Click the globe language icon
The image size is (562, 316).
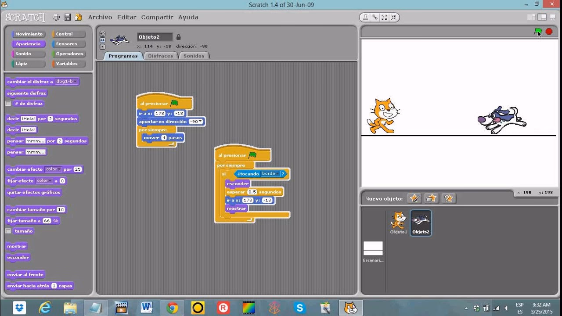point(56,17)
